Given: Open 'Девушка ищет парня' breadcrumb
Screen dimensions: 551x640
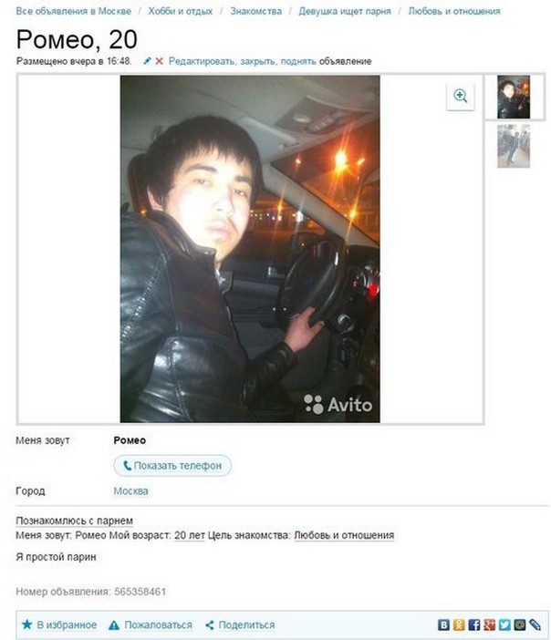Looking at the screenshot, I should (345, 11).
